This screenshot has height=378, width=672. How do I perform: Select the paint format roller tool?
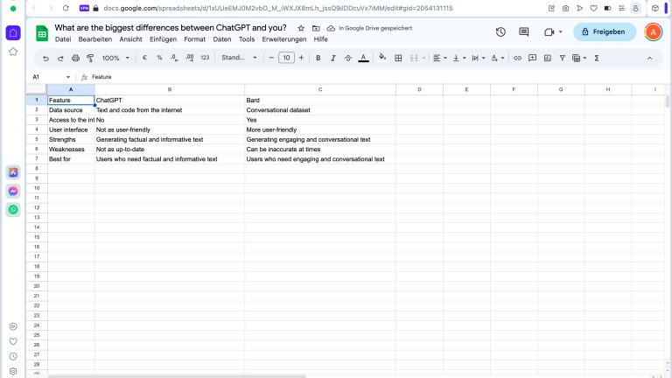pyautogui.click(x=90, y=59)
